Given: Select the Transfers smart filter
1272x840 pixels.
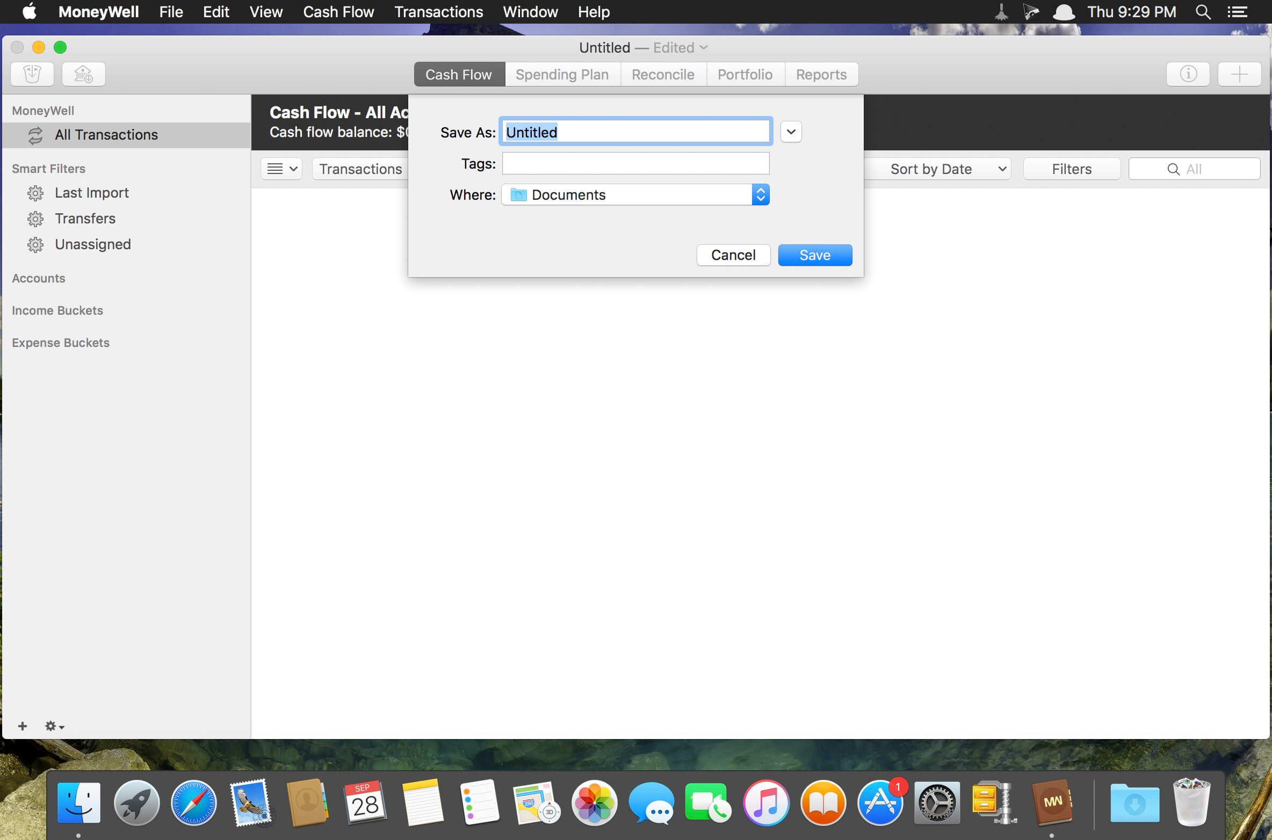Looking at the screenshot, I should coord(127,219).
